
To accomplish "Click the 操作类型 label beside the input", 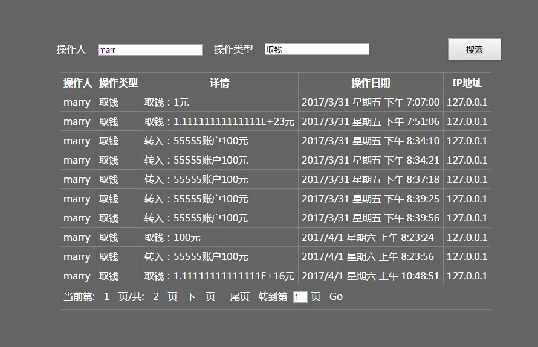I will 234,49.
